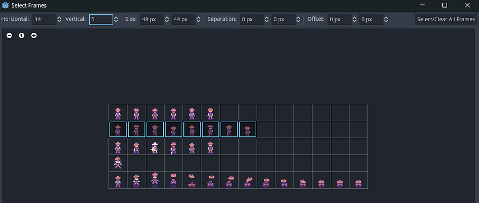The image size is (479, 203).
Task: Select first frame in bottom row
Action: tap(118, 180)
